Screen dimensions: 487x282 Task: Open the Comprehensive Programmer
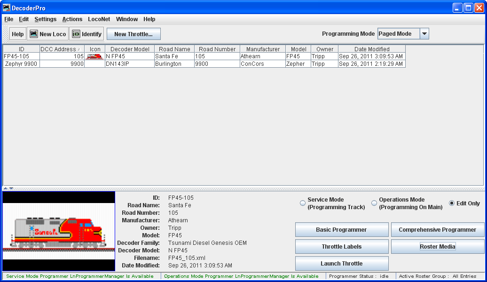437,230
